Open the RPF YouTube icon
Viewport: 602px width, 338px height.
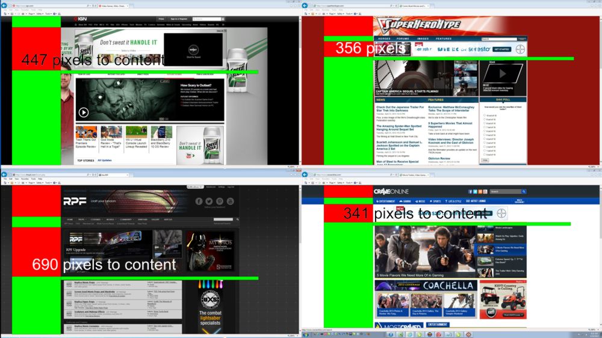231,201
